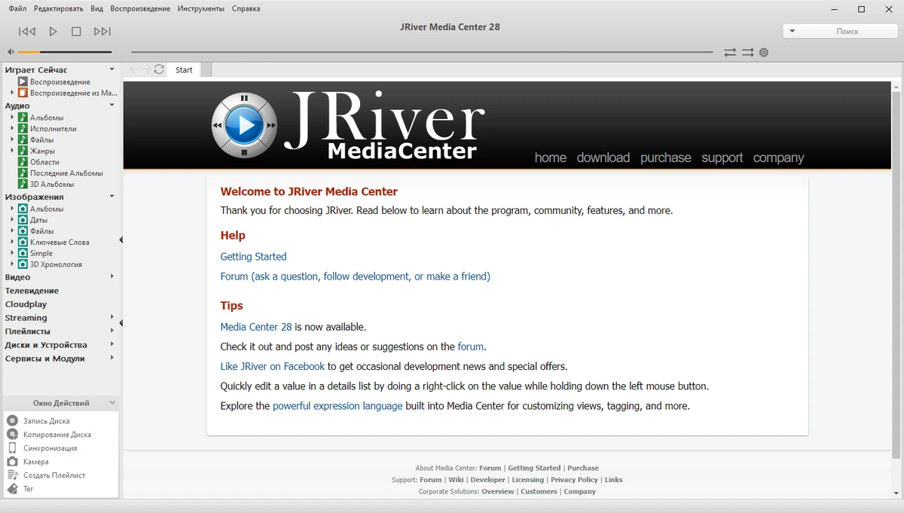Expand the Исполнители tree node
Image resolution: width=904 pixels, height=513 pixels.
(12, 129)
